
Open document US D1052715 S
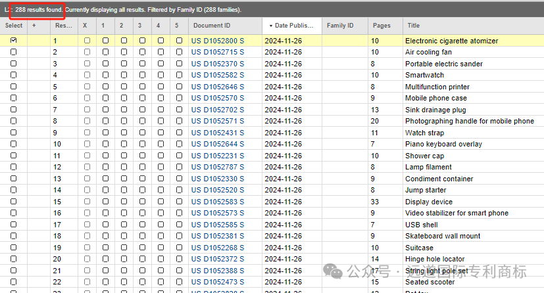click(218, 53)
